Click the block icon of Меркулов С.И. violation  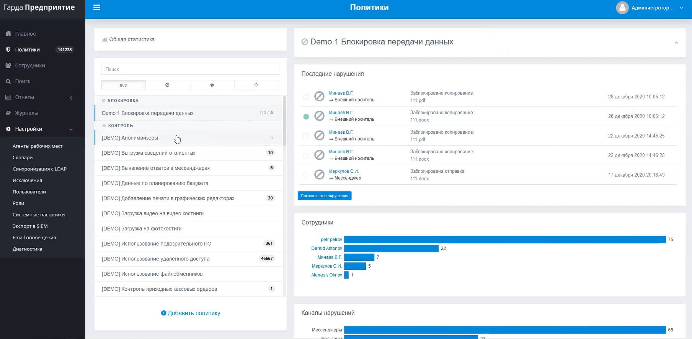pyautogui.click(x=319, y=175)
